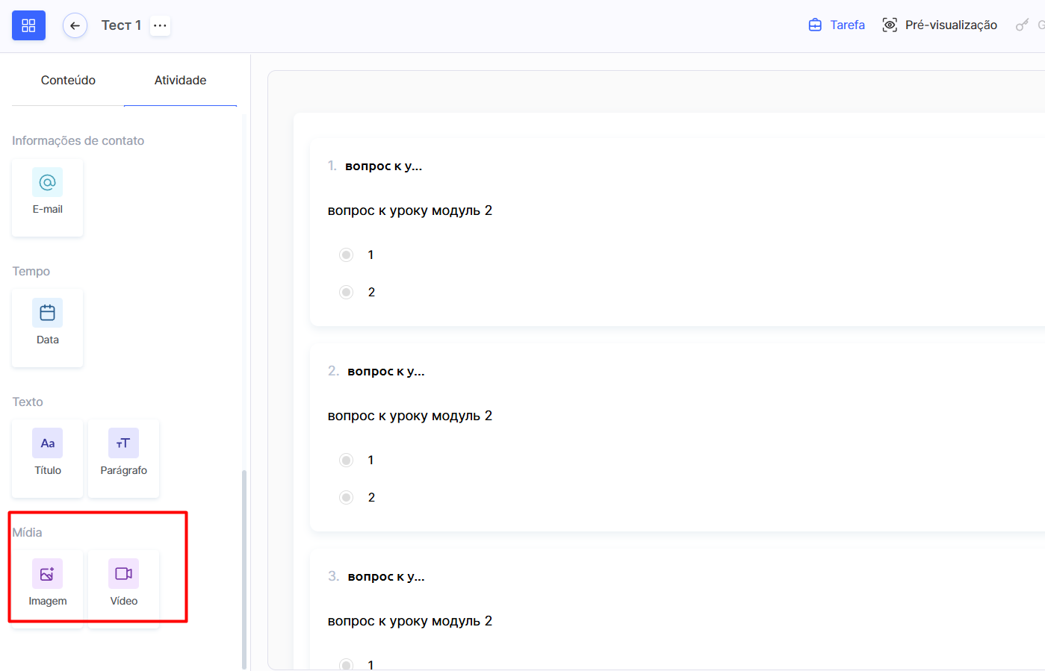This screenshot has width=1045, height=671.
Task: Insert a Título text element
Action: (47, 458)
